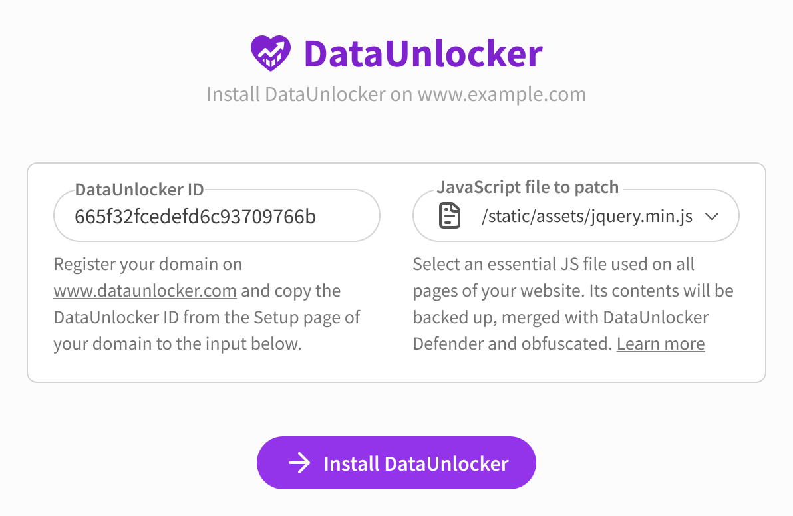Click the DataUnlocker title text

422,53
